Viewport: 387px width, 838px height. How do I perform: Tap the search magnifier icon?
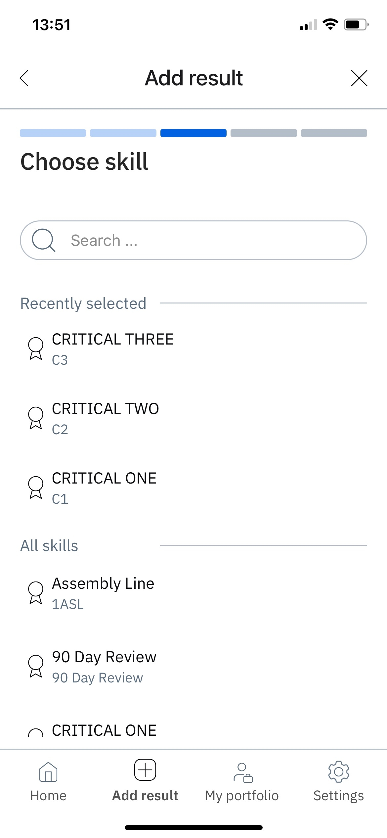point(43,240)
